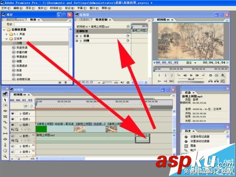Open the 帮助 menu

[106, 8]
